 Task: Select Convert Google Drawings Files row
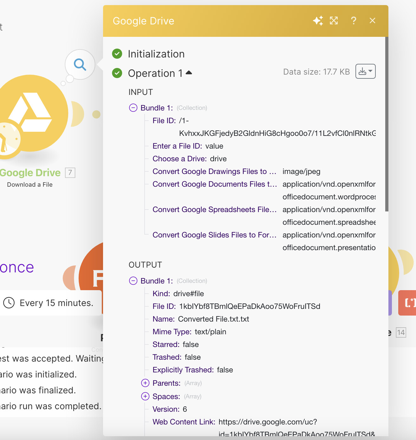[x=236, y=171]
